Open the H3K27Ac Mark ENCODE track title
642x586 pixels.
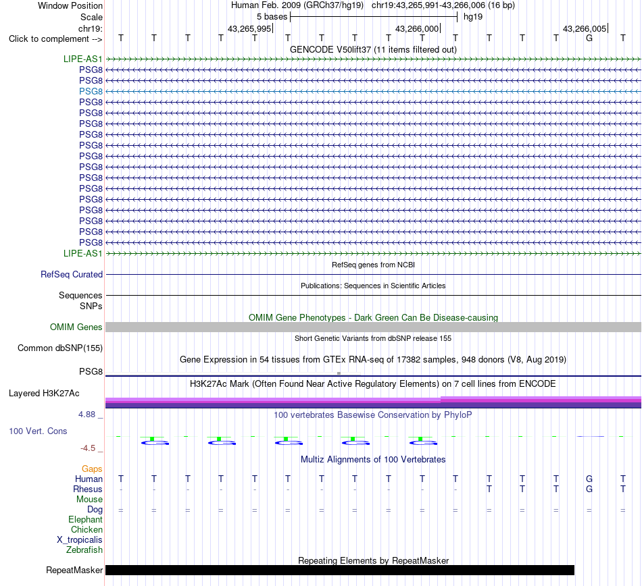(x=373, y=383)
